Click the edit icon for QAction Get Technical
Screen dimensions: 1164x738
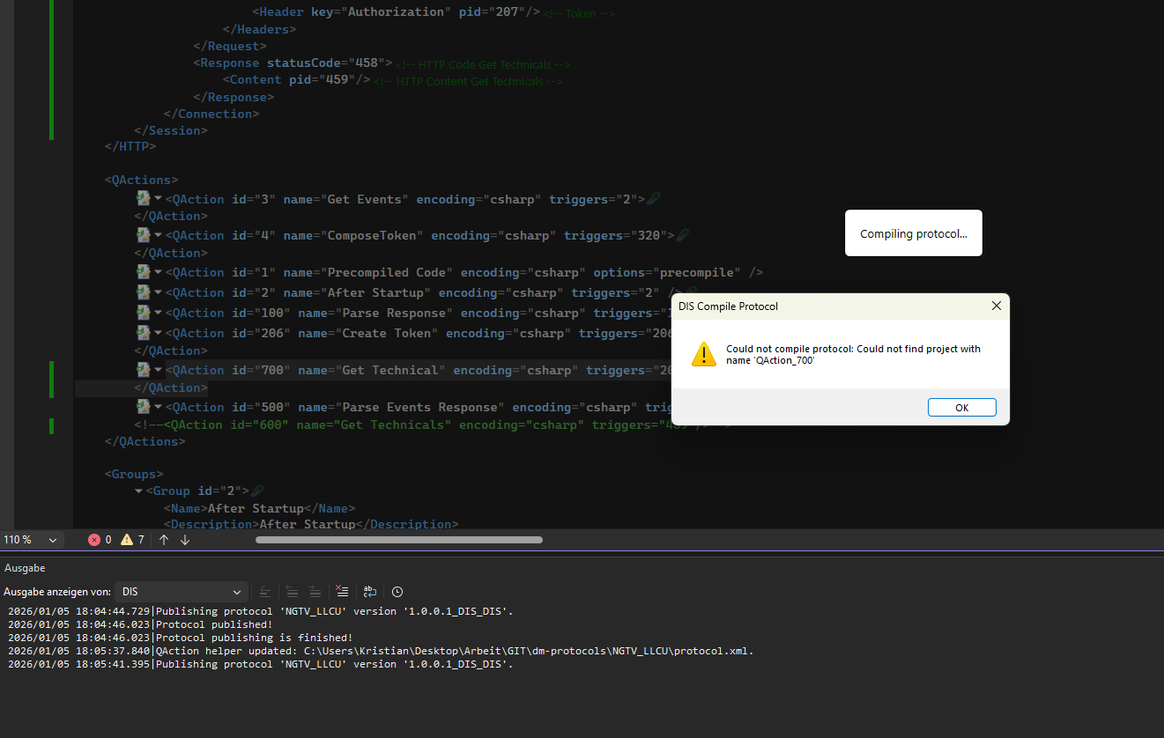click(144, 370)
